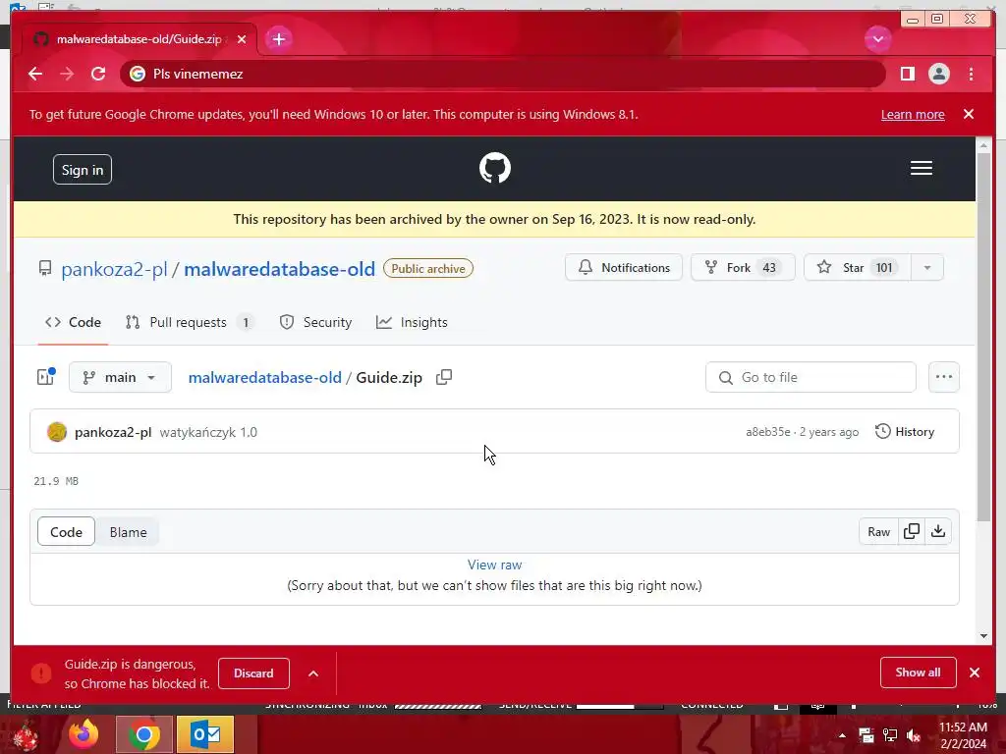Toggle Chrome side panel icon
Screen dimensions: 1006x754
coord(907,74)
